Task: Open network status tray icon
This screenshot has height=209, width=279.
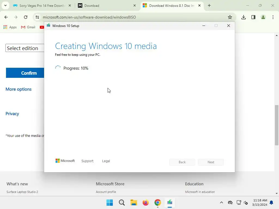Action: click(x=239, y=202)
